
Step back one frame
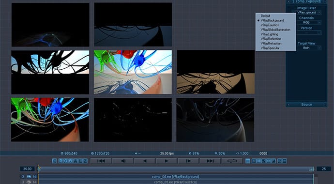122,161
